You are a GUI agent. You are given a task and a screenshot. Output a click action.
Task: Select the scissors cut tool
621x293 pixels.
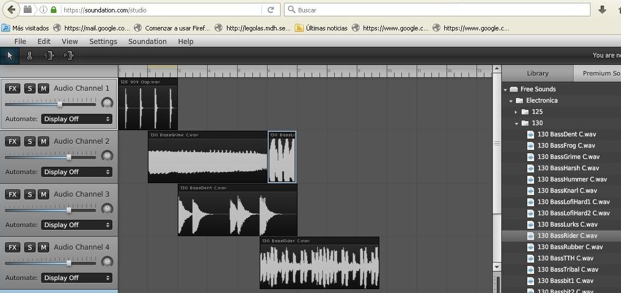(30, 56)
